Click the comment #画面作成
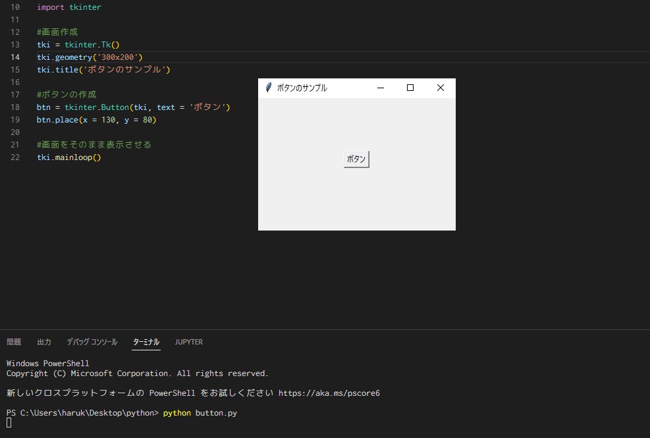Image resolution: width=650 pixels, height=438 pixels. (57, 32)
